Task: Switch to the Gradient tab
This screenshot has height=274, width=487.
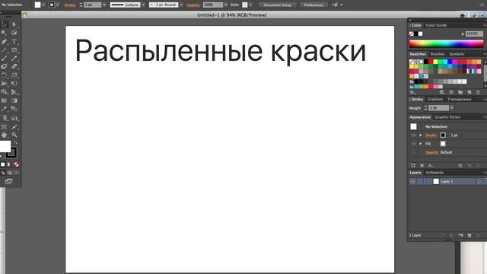Action: click(x=434, y=100)
